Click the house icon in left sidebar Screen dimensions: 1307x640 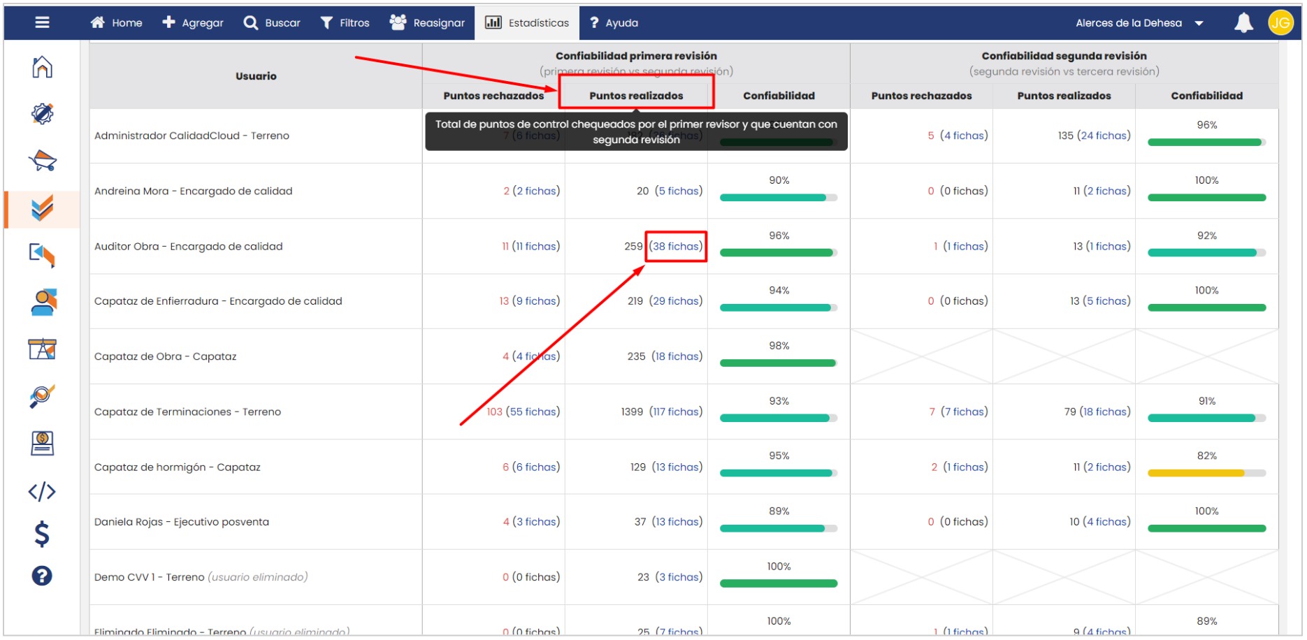(x=42, y=67)
